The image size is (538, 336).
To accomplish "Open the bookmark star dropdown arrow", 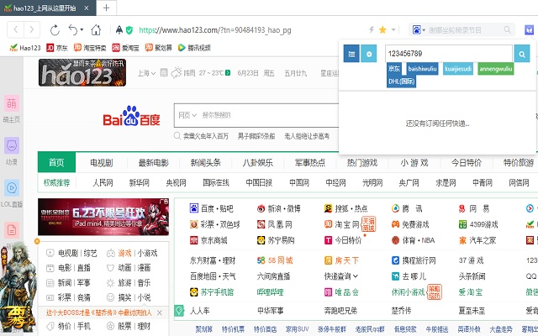I will tap(393, 30).
